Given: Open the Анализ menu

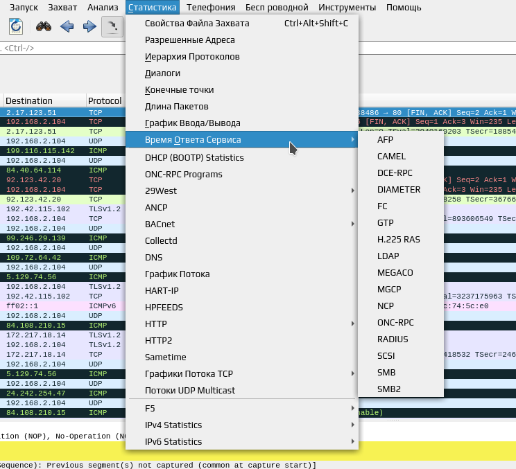Looking at the screenshot, I should (x=103, y=7).
